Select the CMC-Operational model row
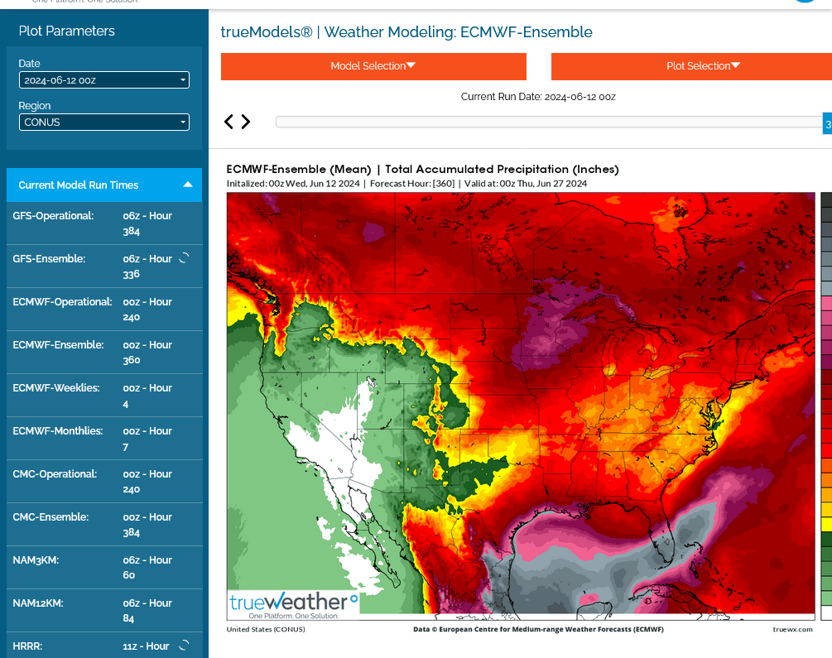Image resolution: width=832 pixels, height=658 pixels. (104, 482)
